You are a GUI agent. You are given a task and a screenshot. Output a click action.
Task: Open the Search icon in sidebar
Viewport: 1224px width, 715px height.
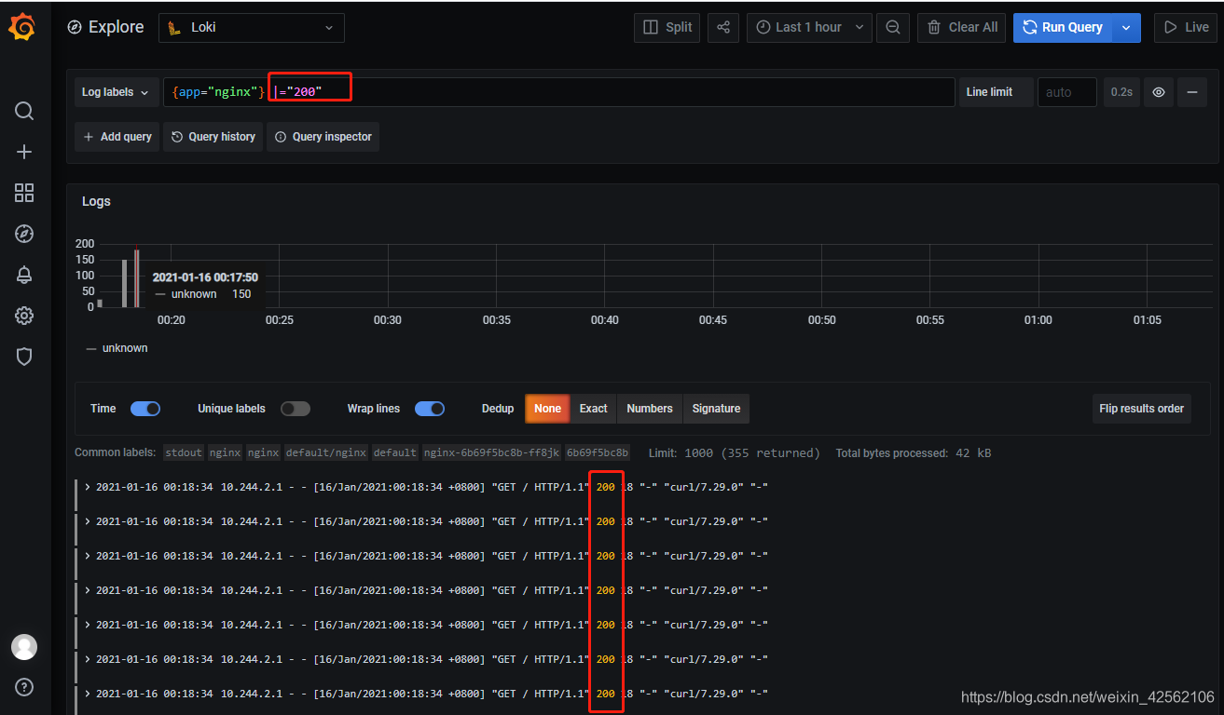click(24, 111)
